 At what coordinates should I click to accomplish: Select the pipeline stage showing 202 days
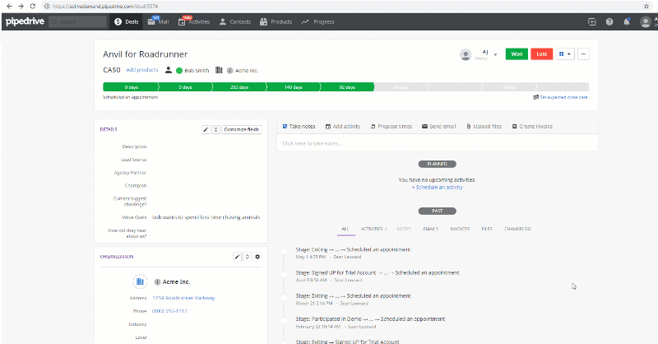click(239, 87)
